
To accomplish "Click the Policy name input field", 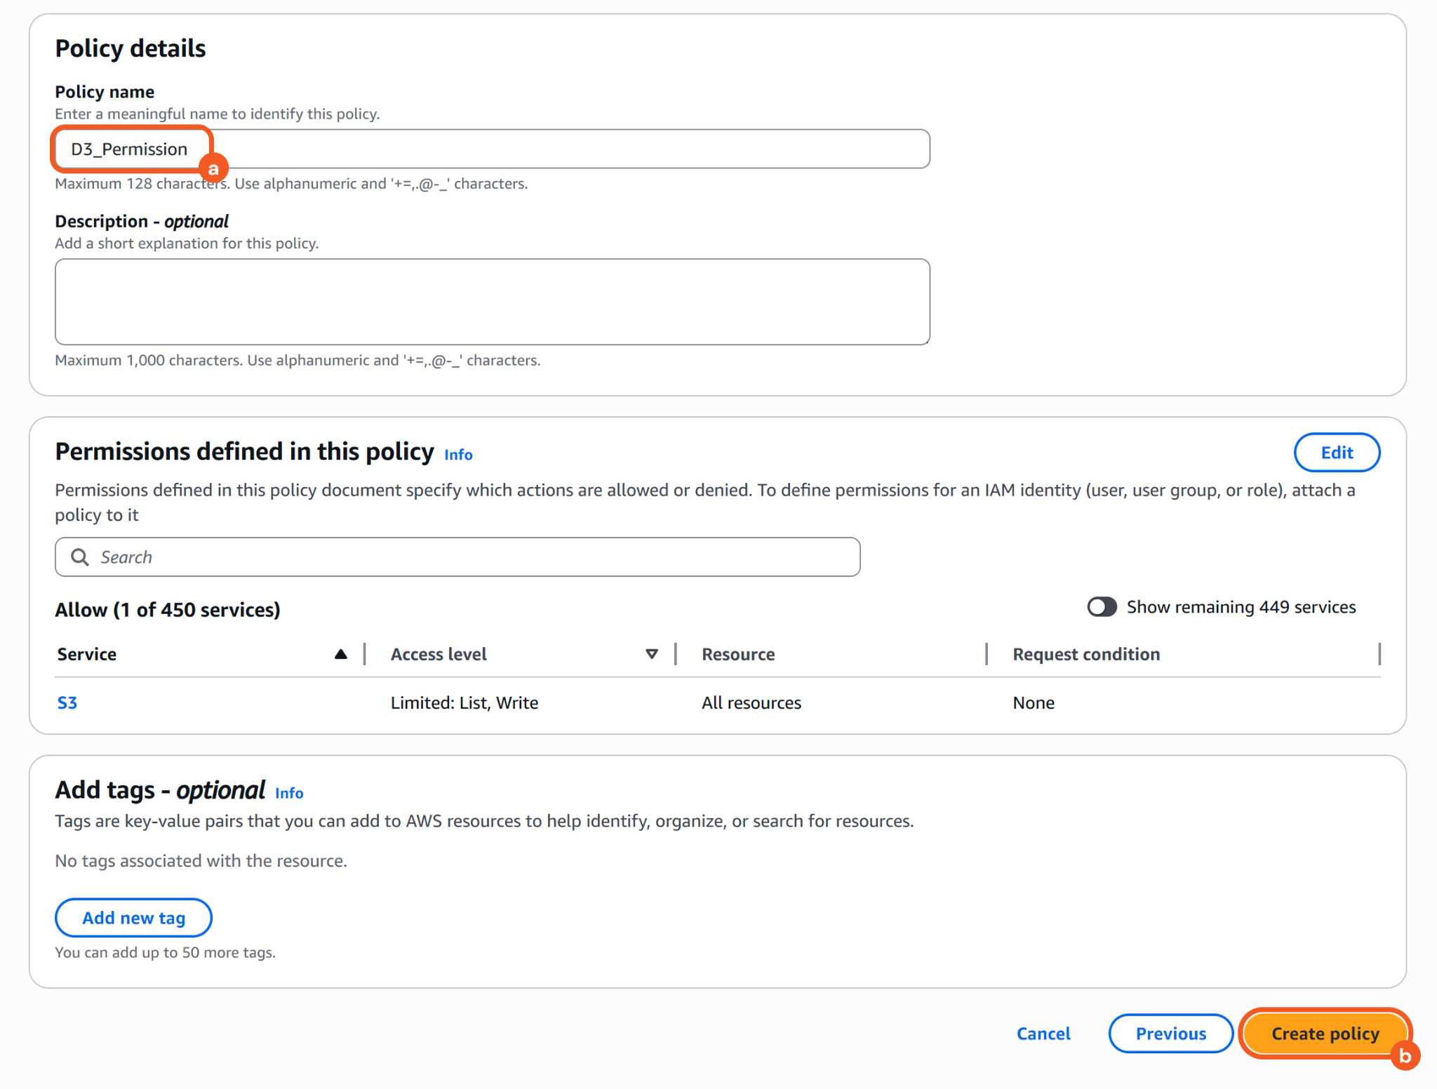I will (x=491, y=149).
